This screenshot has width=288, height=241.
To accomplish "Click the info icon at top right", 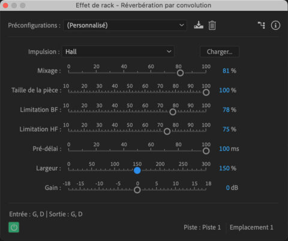I will tap(275, 25).
